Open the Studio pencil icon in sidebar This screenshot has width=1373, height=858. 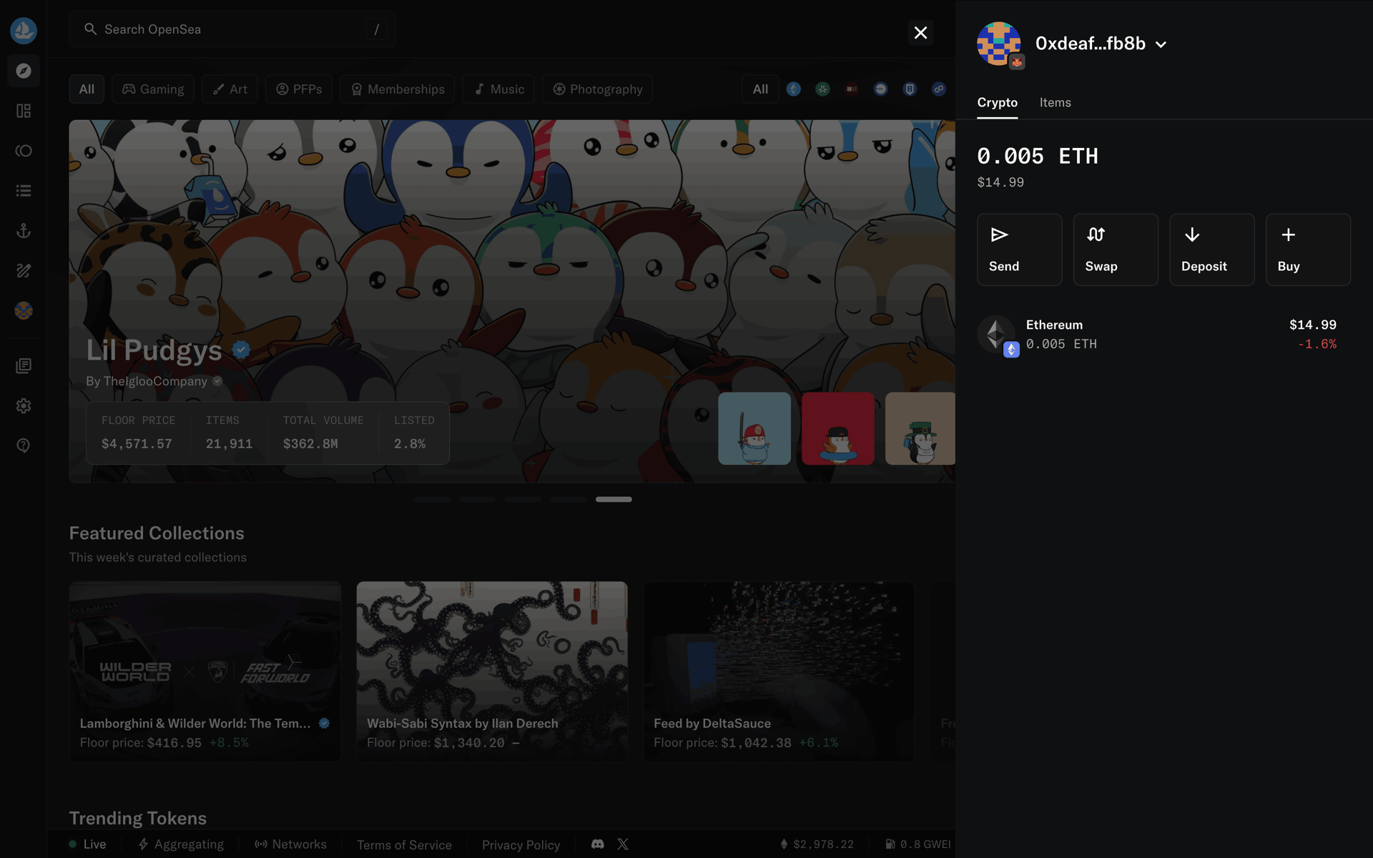[x=24, y=271]
